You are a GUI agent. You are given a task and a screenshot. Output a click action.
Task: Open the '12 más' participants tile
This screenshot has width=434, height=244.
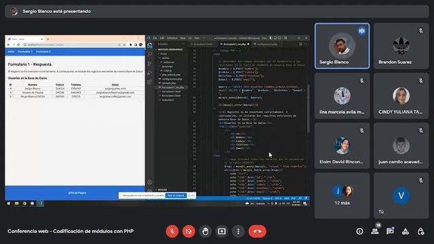tap(342, 196)
